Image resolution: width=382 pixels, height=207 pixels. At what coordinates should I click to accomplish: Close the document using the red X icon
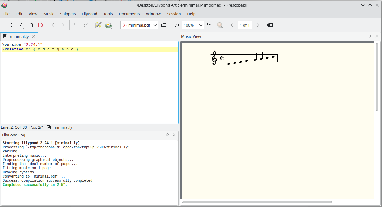pyautogui.click(x=40, y=25)
